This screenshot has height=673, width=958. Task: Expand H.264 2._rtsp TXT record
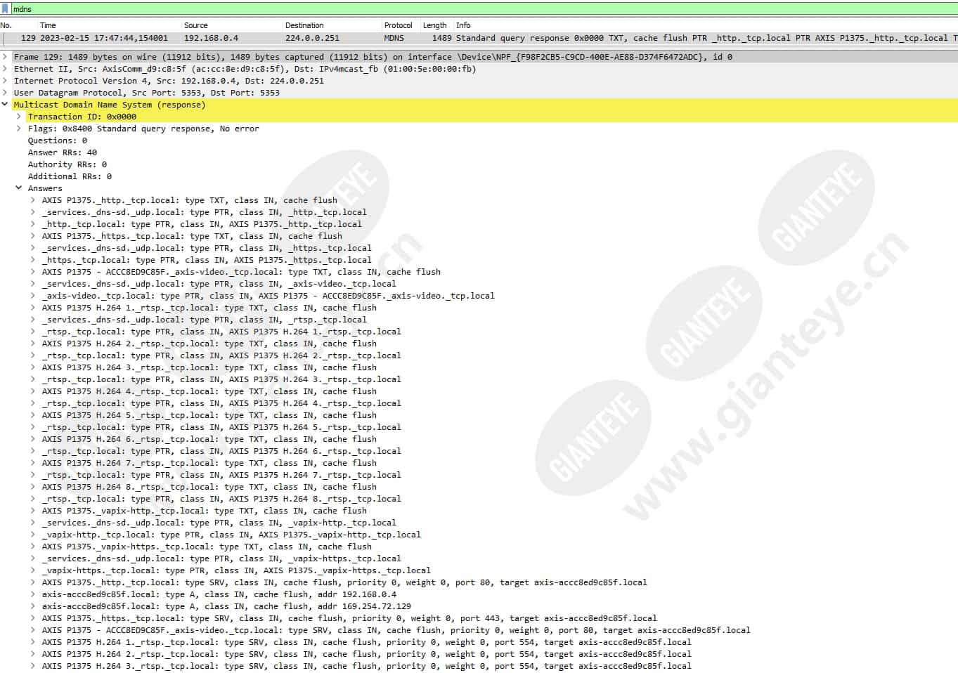[x=33, y=344]
